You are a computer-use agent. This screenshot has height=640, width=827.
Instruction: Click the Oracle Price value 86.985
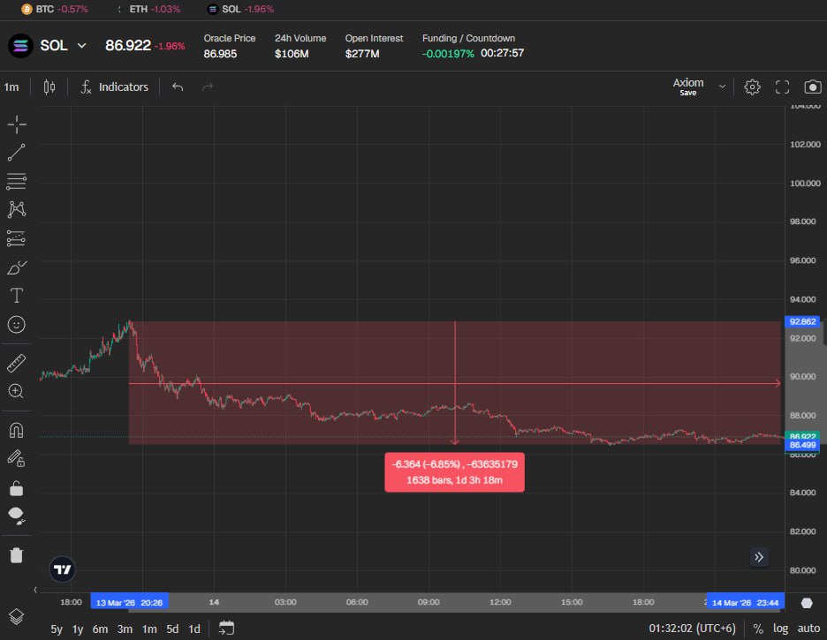[x=220, y=54]
